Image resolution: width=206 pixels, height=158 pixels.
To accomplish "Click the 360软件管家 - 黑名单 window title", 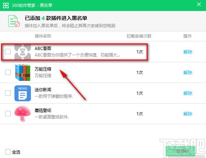I will (32, 5).
